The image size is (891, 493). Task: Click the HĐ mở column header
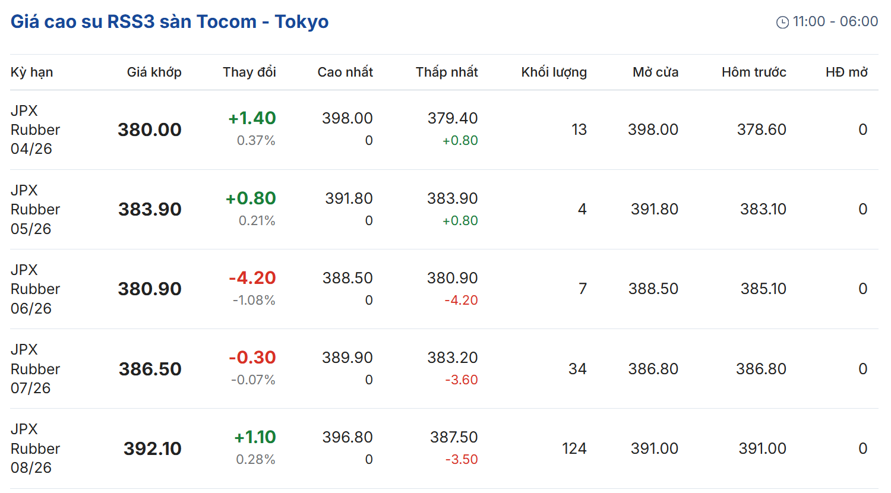click(846, 72)
